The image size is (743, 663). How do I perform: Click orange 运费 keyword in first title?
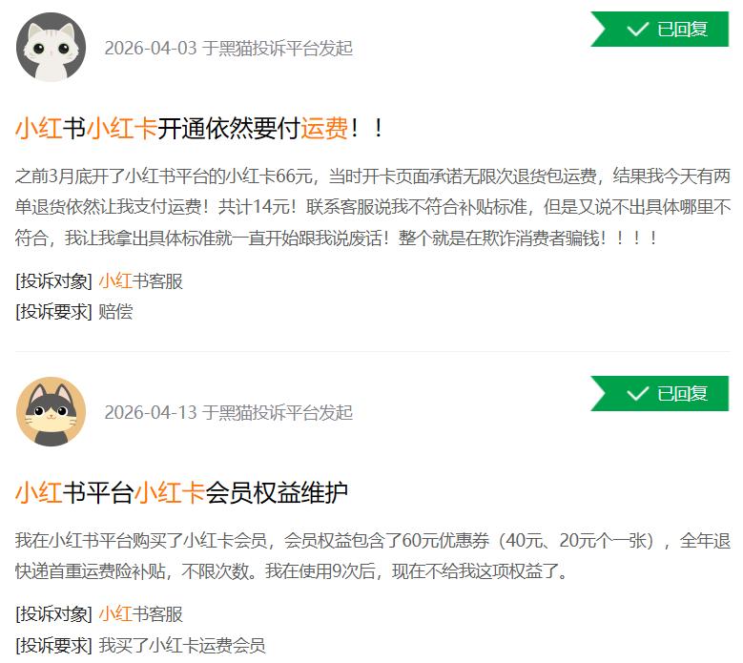324,129
